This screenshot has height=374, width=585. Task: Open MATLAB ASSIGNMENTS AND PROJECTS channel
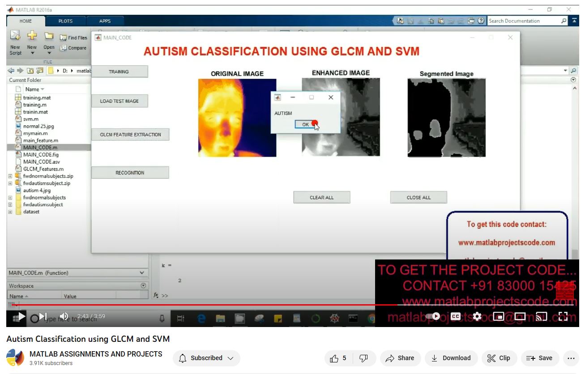pyautogui.click(x=96, y=354)
